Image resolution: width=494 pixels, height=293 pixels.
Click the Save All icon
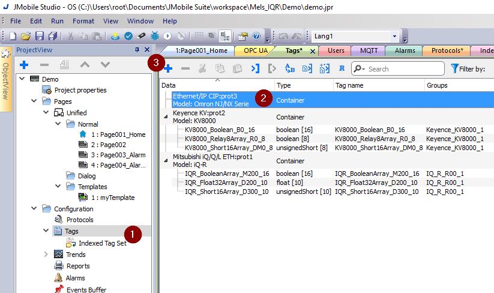pos(53,36)
